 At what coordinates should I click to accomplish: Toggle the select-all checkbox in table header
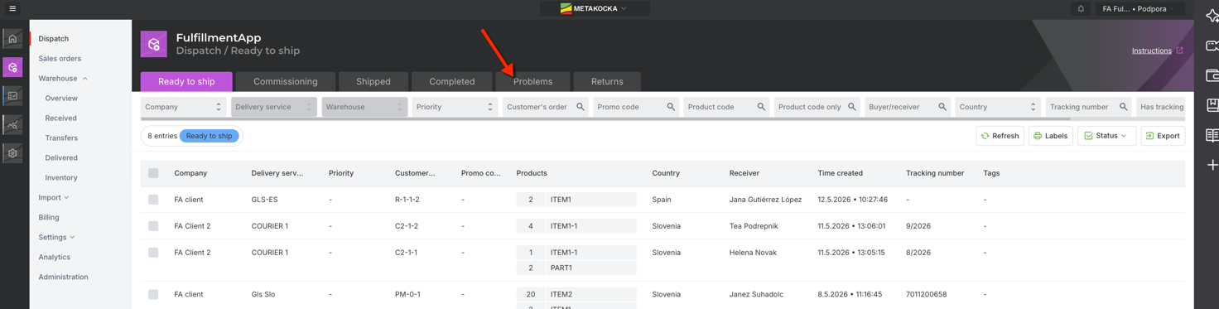[x=153, y=173]
